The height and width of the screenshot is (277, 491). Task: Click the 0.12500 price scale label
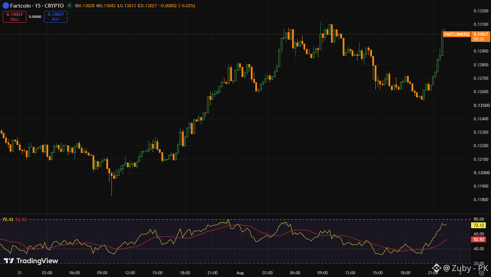click(x=481, y=105)
